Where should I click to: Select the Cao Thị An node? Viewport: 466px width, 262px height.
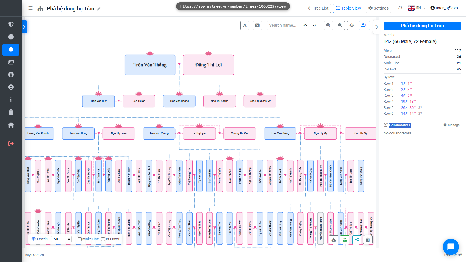(139, 101)
